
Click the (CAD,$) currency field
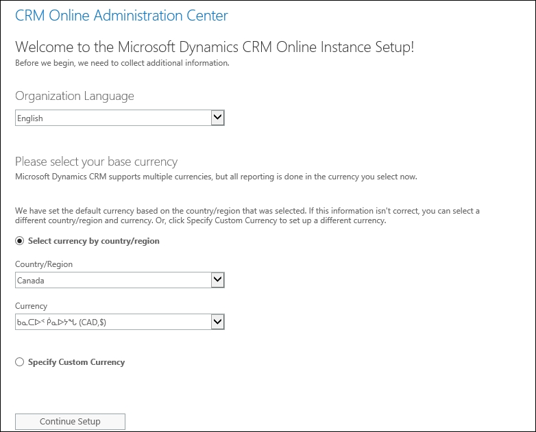tap(120, 322)
